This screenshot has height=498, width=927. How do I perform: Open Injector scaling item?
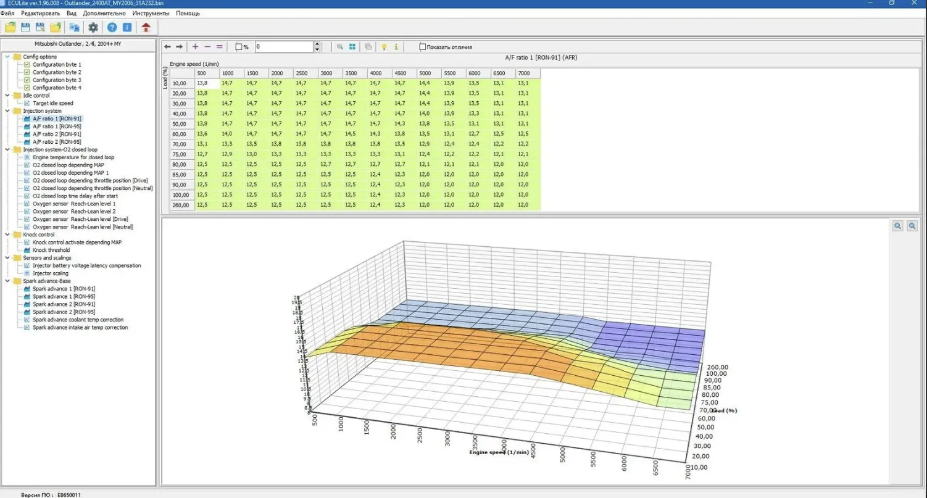coord(51,273)
